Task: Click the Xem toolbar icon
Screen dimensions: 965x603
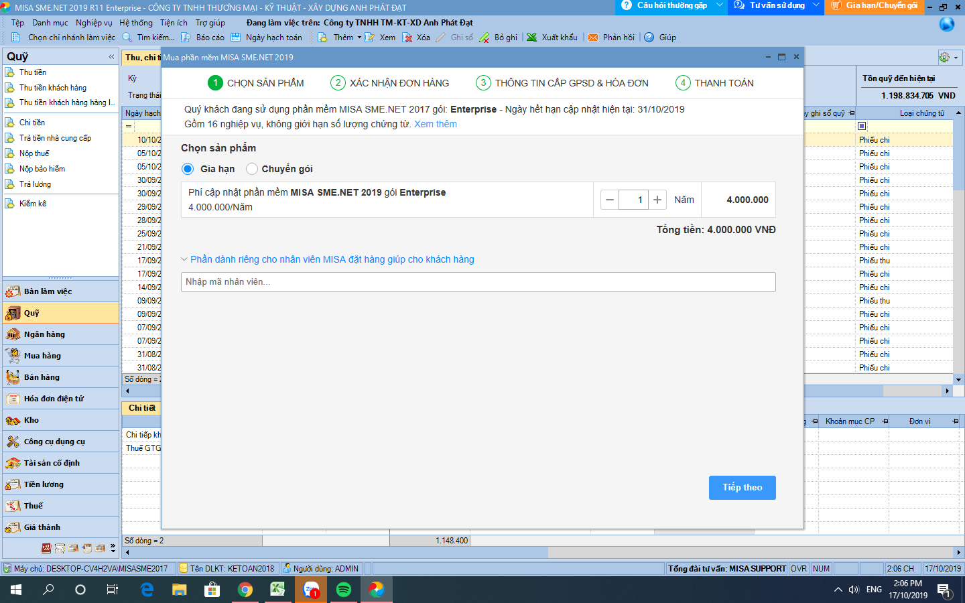Action: pos(369,38)
